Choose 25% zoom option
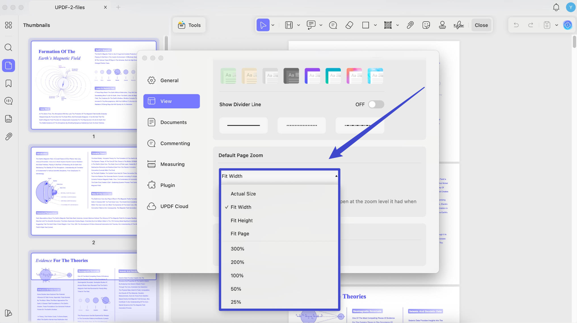 tap(280, 302)
